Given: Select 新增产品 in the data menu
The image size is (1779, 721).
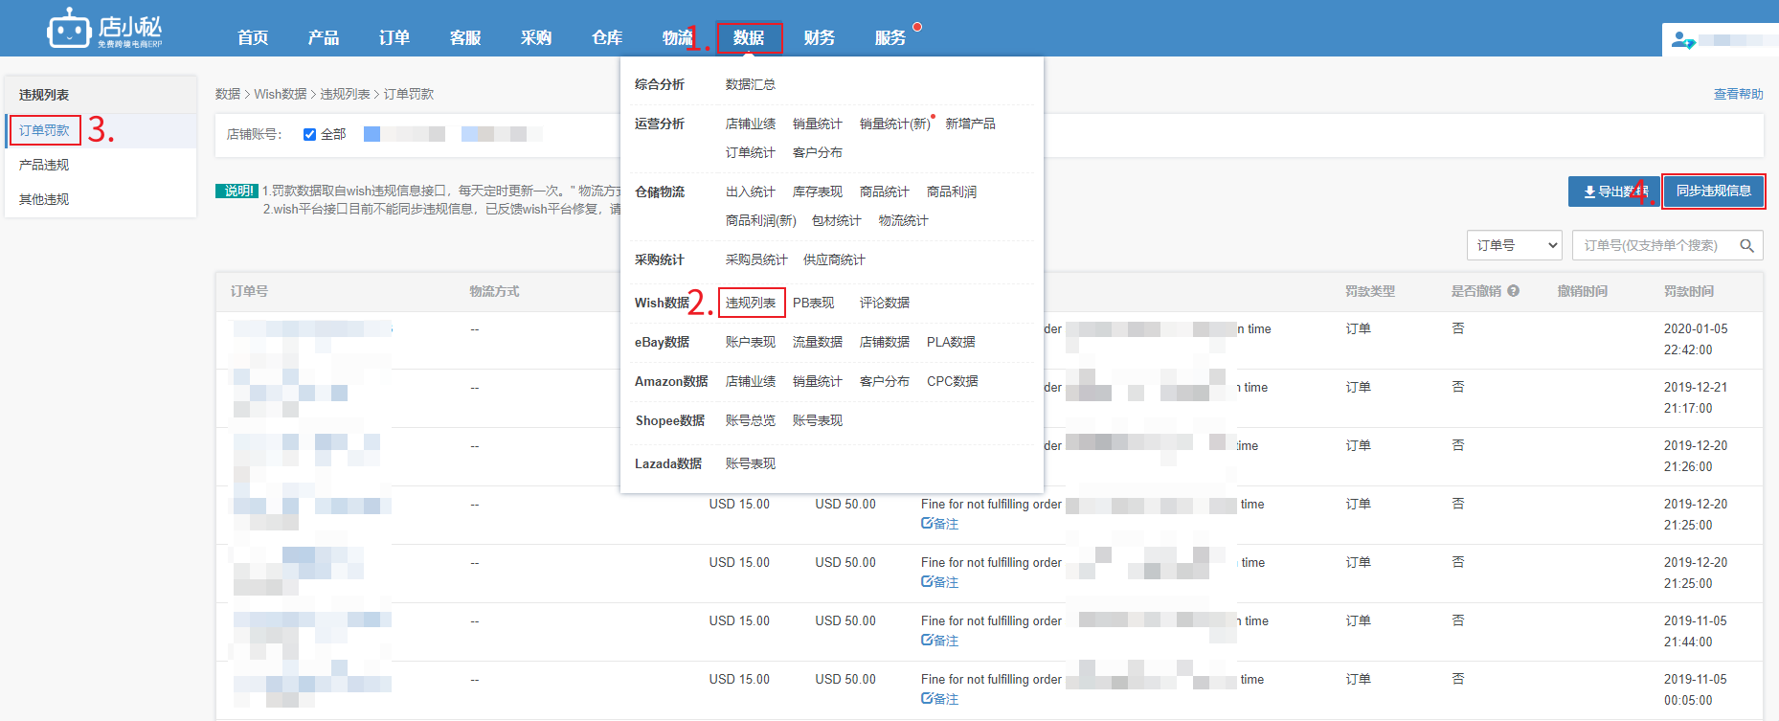Looking at the screenshot, I should pos(970,124).
